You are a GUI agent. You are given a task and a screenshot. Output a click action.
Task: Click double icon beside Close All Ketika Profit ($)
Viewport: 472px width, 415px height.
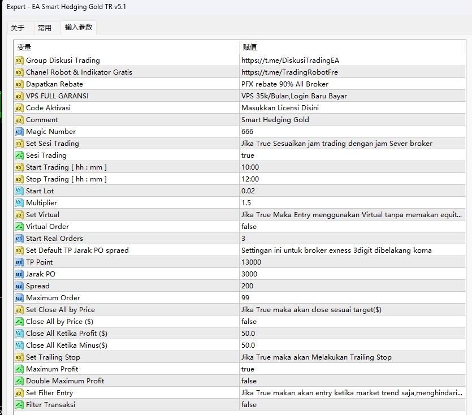[19, 334]
